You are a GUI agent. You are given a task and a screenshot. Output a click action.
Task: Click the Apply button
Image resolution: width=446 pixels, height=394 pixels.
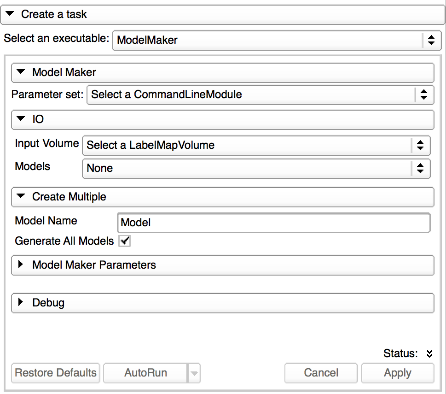tap(397, 373)
